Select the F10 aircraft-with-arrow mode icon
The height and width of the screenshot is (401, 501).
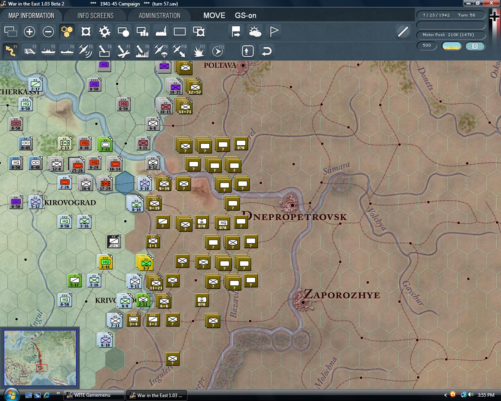click(x=180, y=51)
